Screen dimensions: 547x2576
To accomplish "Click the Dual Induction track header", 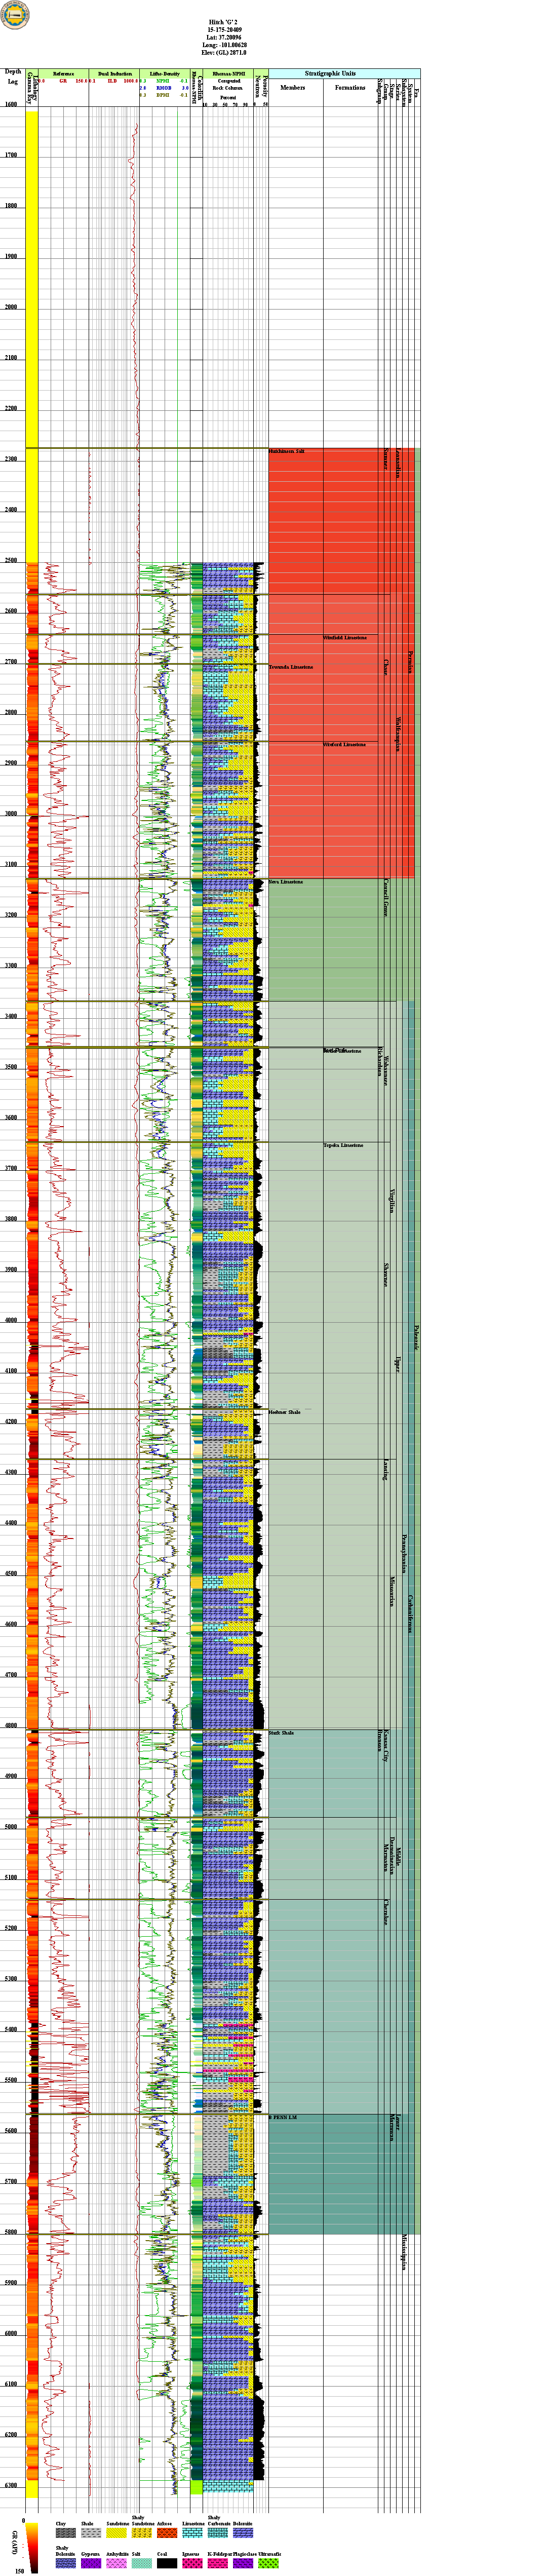I will click(x=115, y=74).
